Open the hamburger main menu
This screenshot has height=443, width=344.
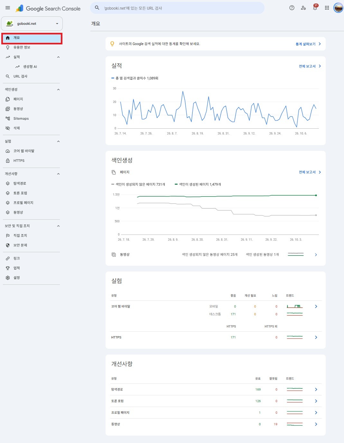coord(8,8)
